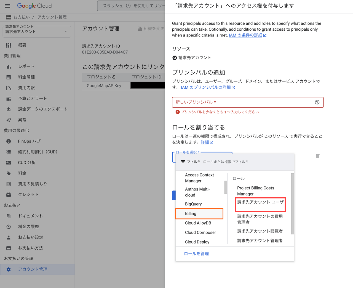Click お支払い breadcrumb link
353x288 pixels.
point(22,17)
